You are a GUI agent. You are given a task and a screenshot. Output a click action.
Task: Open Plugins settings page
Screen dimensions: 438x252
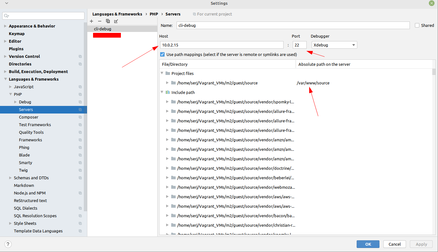click(x=16, y=49)
